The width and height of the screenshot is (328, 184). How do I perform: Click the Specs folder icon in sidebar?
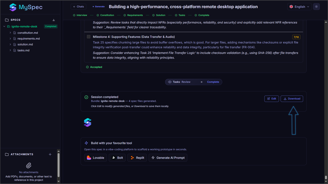pos(7,20)
